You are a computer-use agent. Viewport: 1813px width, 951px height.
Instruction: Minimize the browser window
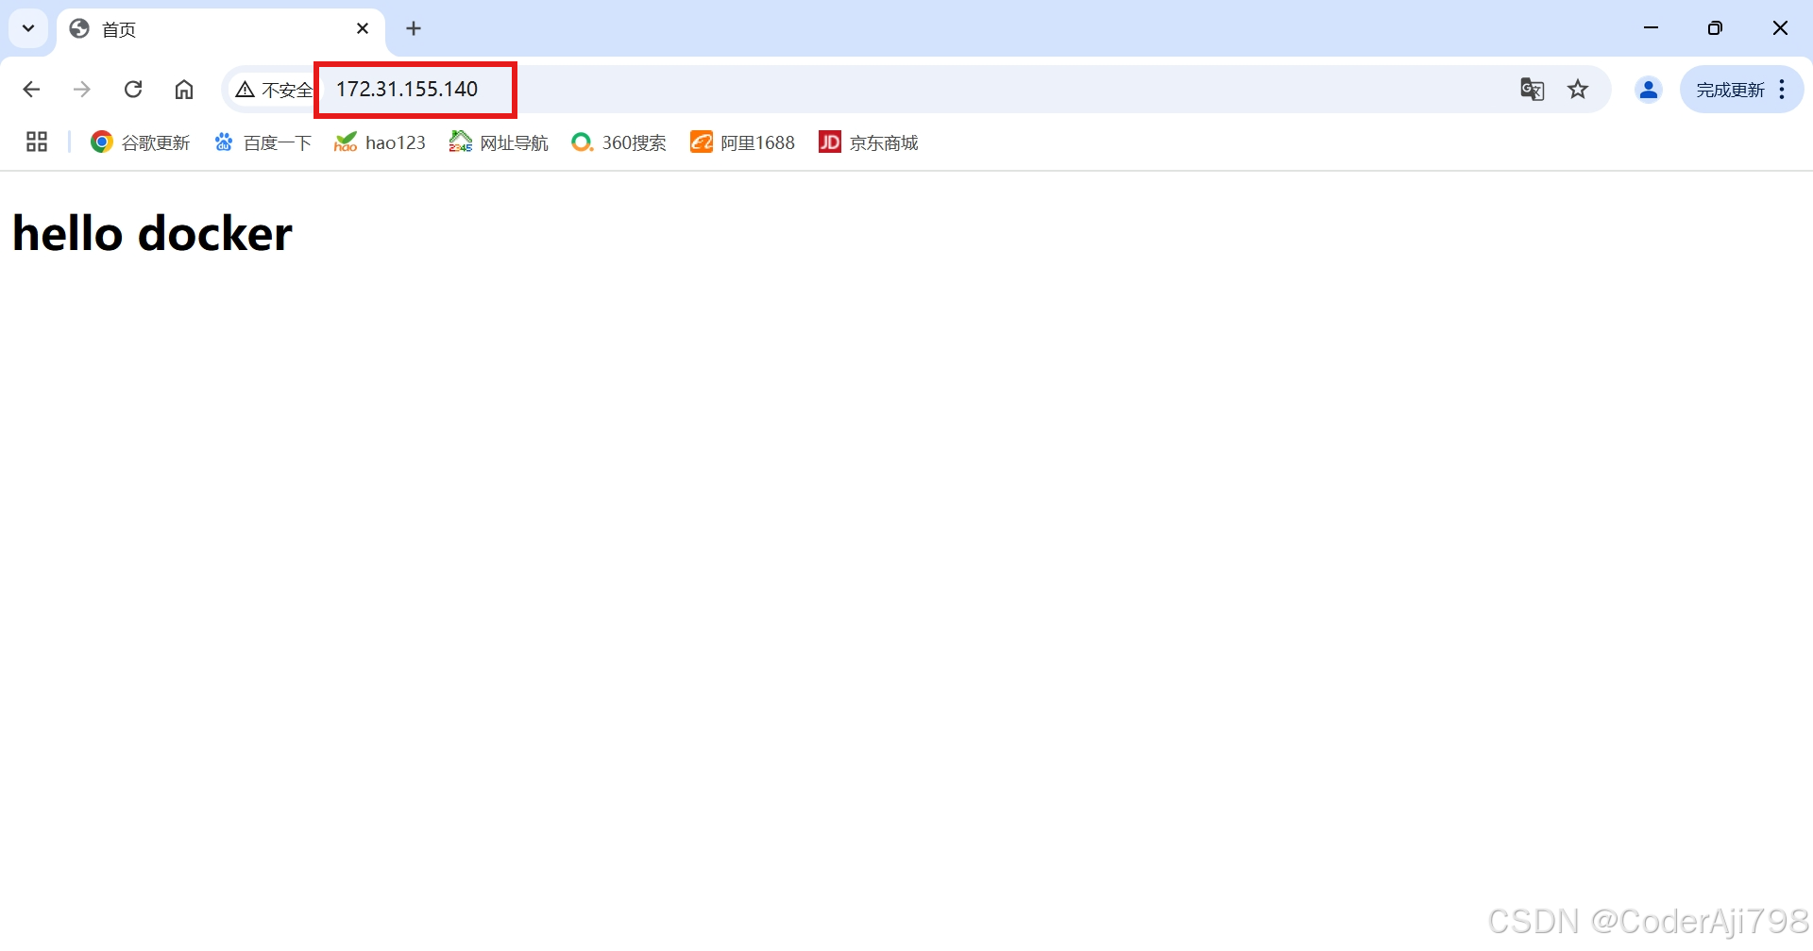pyautogui.click(x=1651, y=28)
